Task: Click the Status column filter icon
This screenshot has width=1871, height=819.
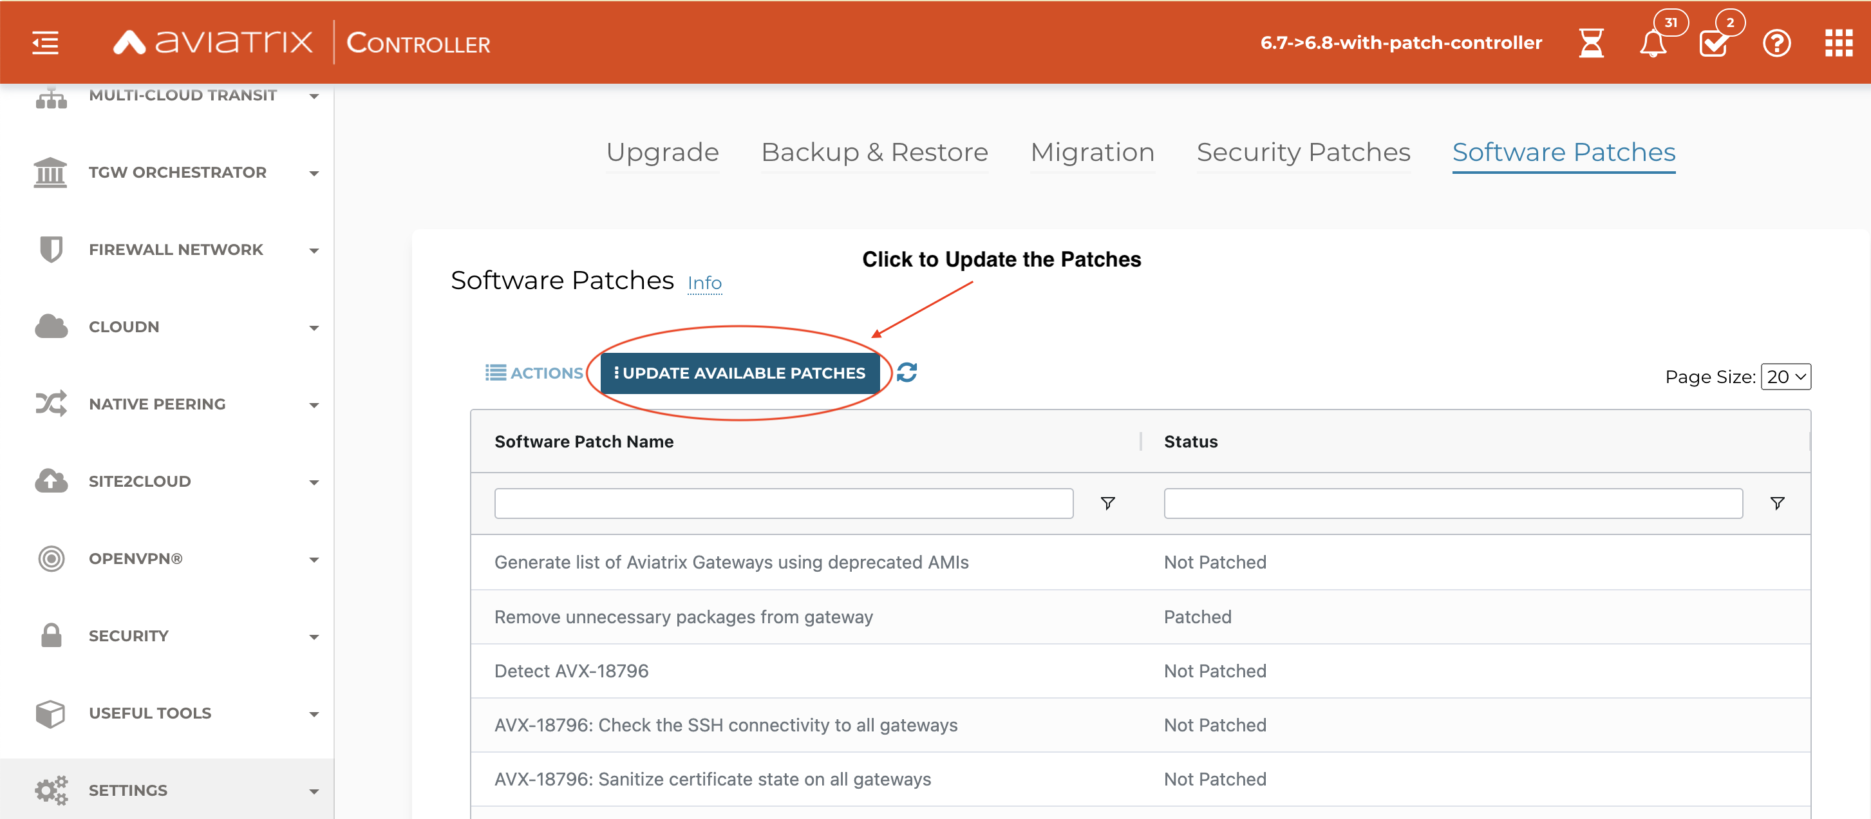Action: pos(1776,503)
